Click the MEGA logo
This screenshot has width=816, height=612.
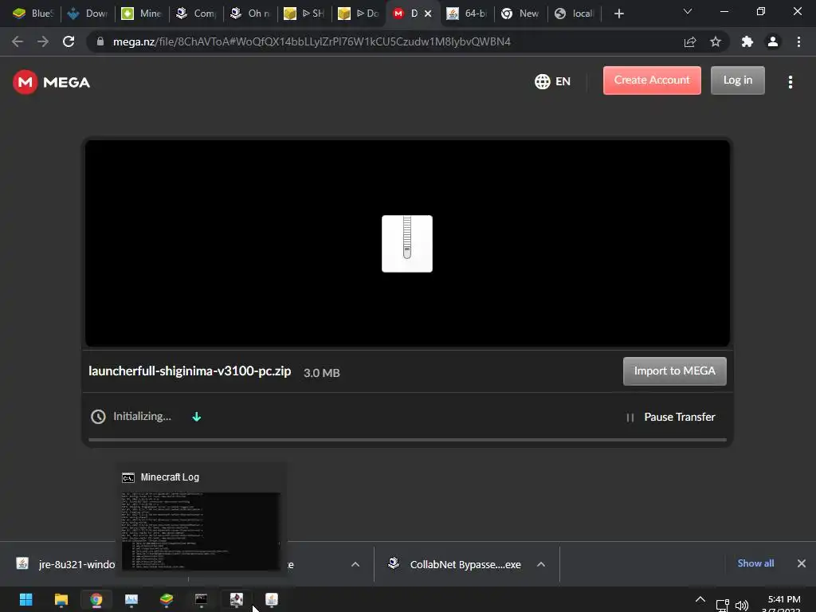(x=52, y=82)
